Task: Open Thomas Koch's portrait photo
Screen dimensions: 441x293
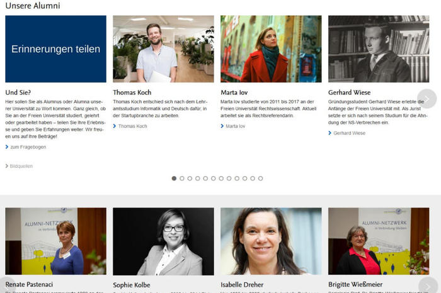Action: pos(163,49)
